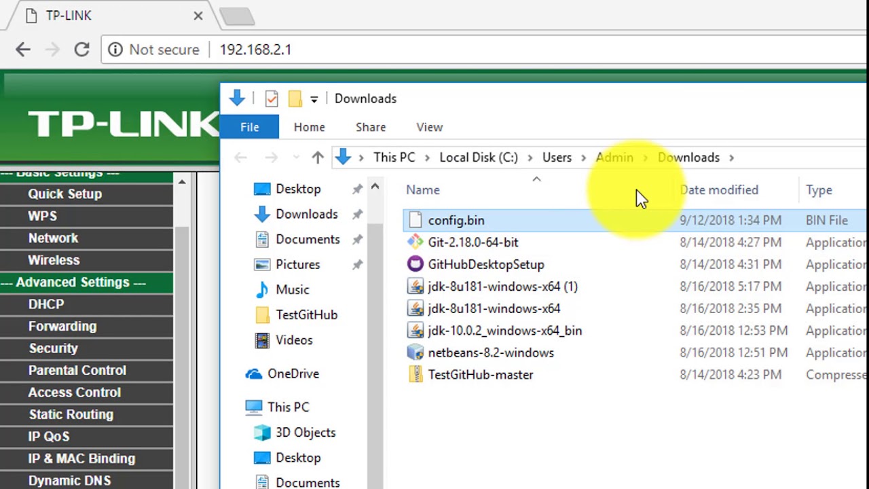This screenshot has height=489, width=869.
Task: Expand the chevron after Users in breadcrumb
Action: pyautogui.click(x=583, y=158)
